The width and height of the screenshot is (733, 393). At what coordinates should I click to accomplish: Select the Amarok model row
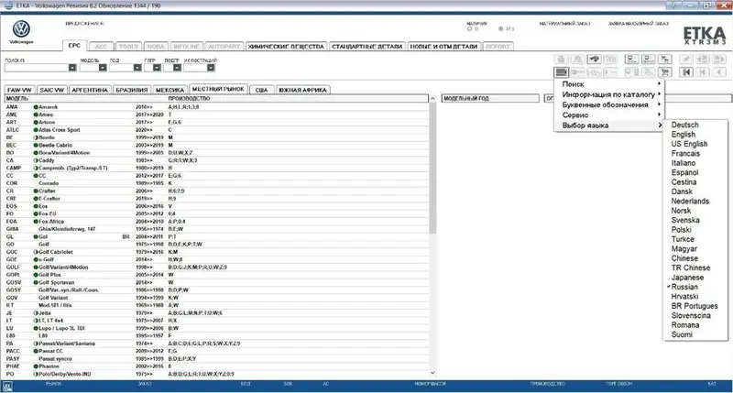click(x=216, y=107)
